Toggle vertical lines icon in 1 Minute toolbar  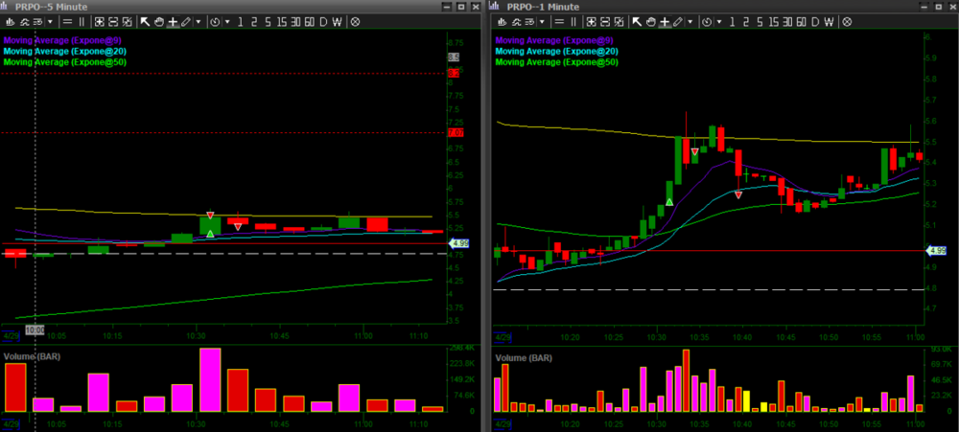pos(573,21)
